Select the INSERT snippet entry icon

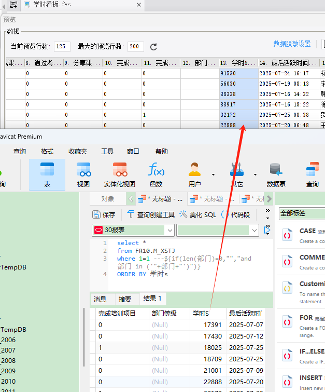(287, 382)
